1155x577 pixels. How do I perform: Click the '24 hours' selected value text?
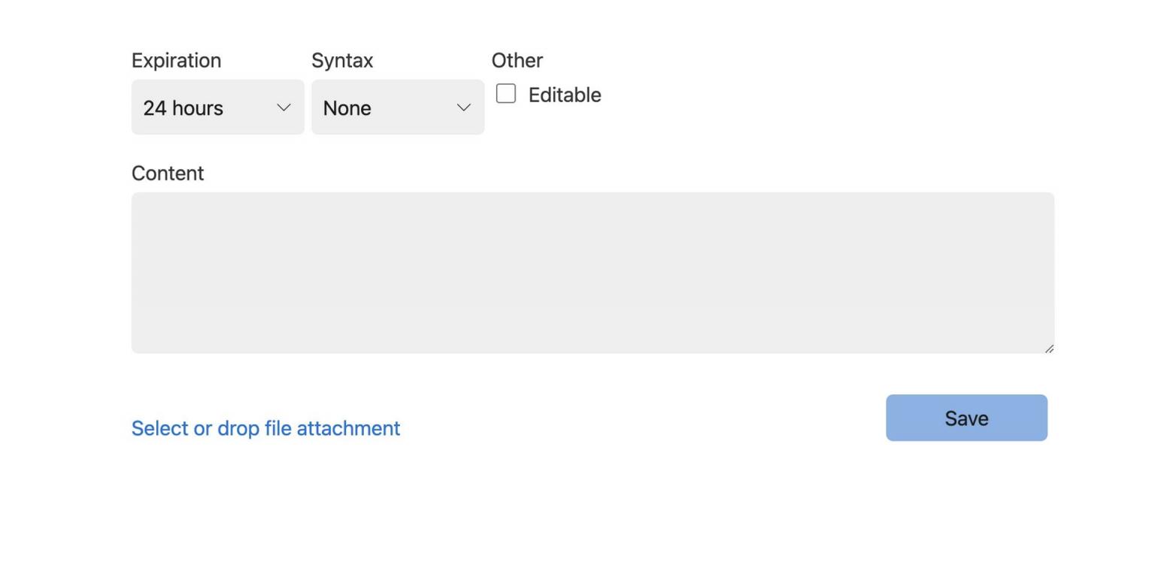pyautogui.click(x=183, y=108)
